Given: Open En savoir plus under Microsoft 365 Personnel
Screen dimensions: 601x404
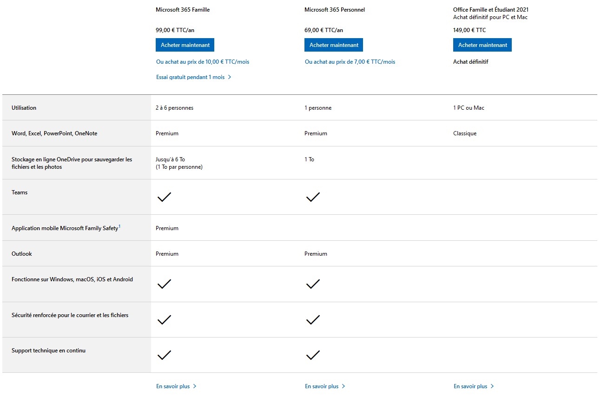Looking at the screenshot, I should point(325,386).
